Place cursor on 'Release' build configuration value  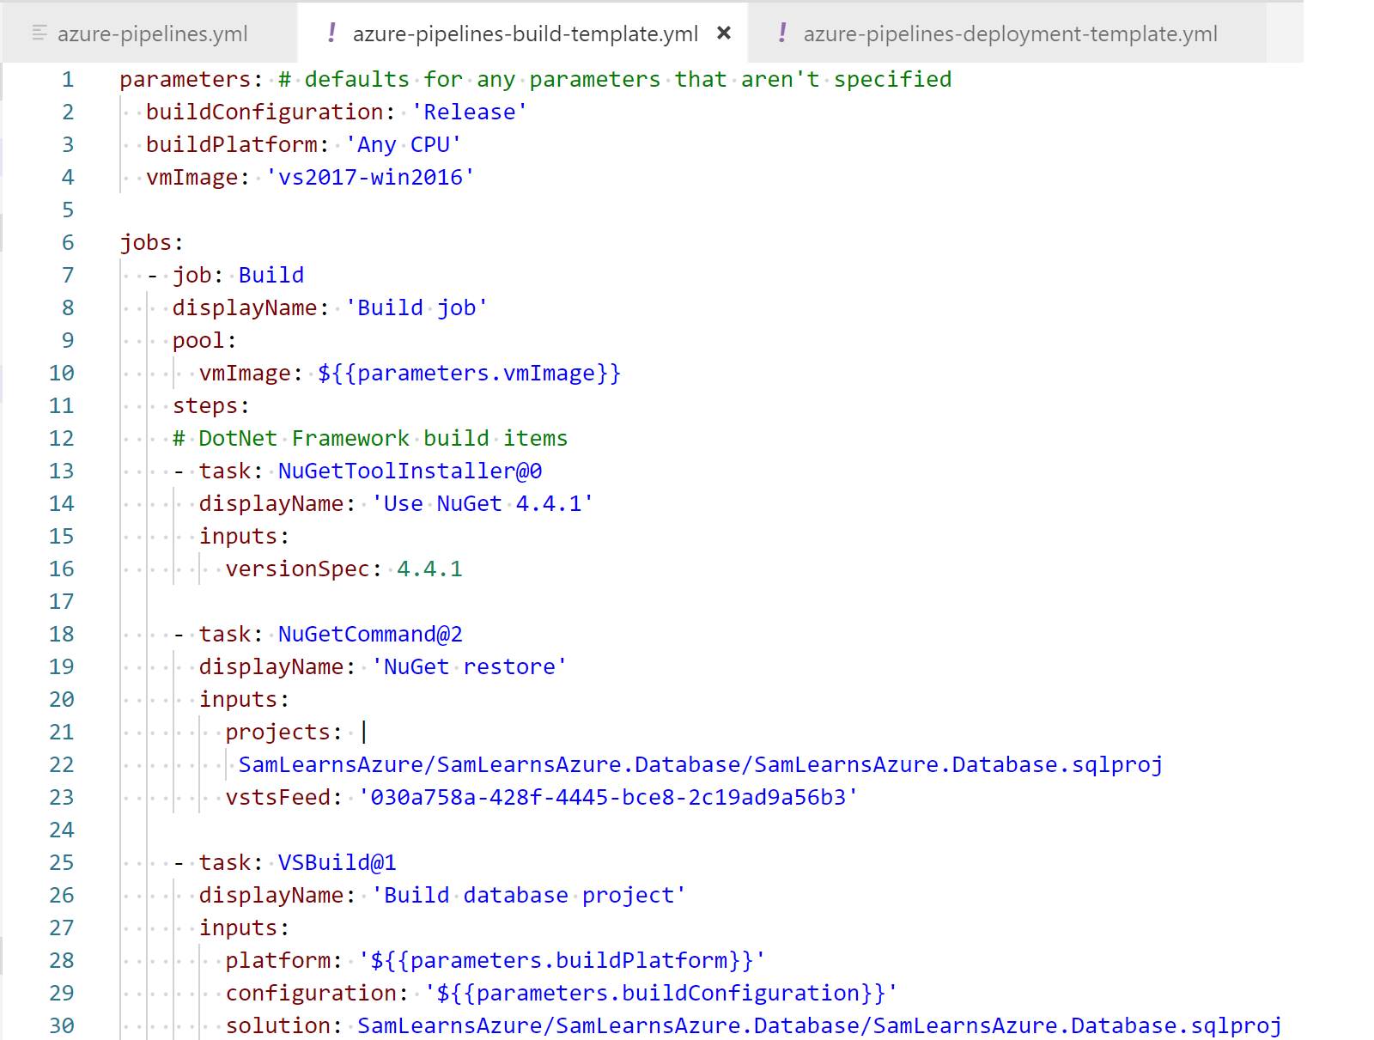click(x=469, y=113)
